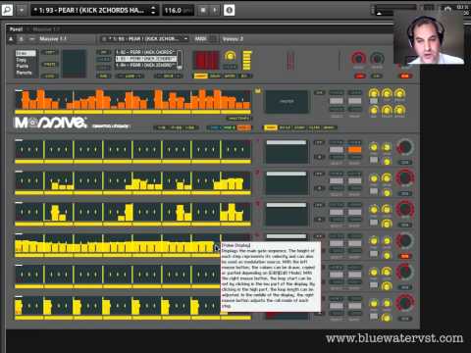Toggle orange button in track 1 controls
471x353 pixels.
354,150
